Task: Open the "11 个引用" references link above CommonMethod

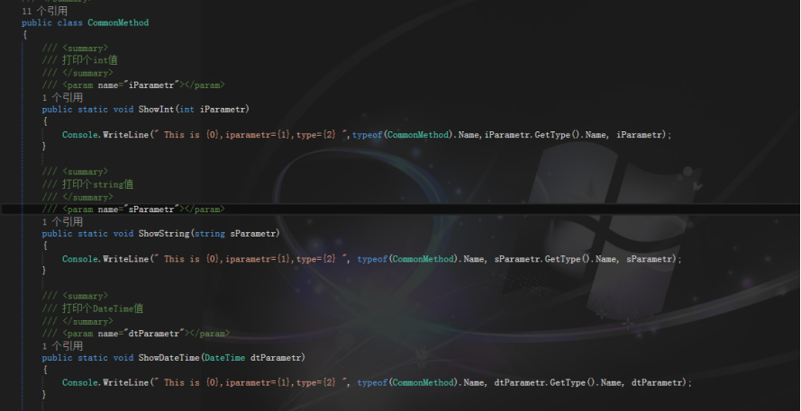Action: pyautogui.click(x=44, y=10)
